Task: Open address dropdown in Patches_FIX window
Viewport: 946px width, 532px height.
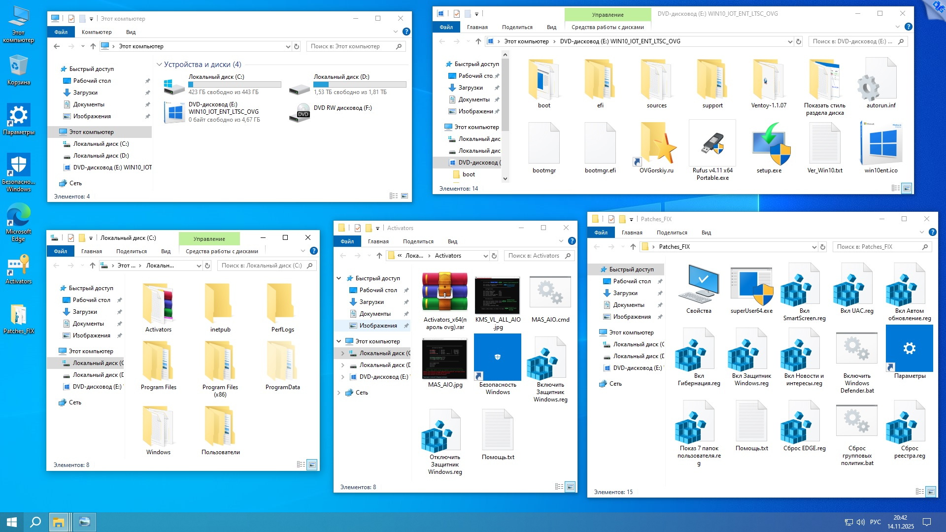Action: point(814,247)
